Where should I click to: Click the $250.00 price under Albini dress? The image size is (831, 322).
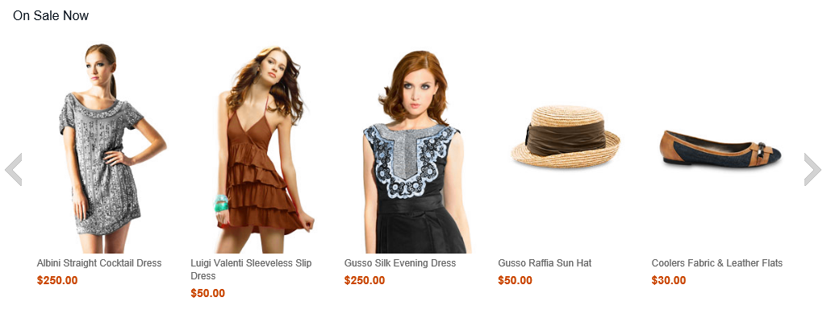[57, 280]
